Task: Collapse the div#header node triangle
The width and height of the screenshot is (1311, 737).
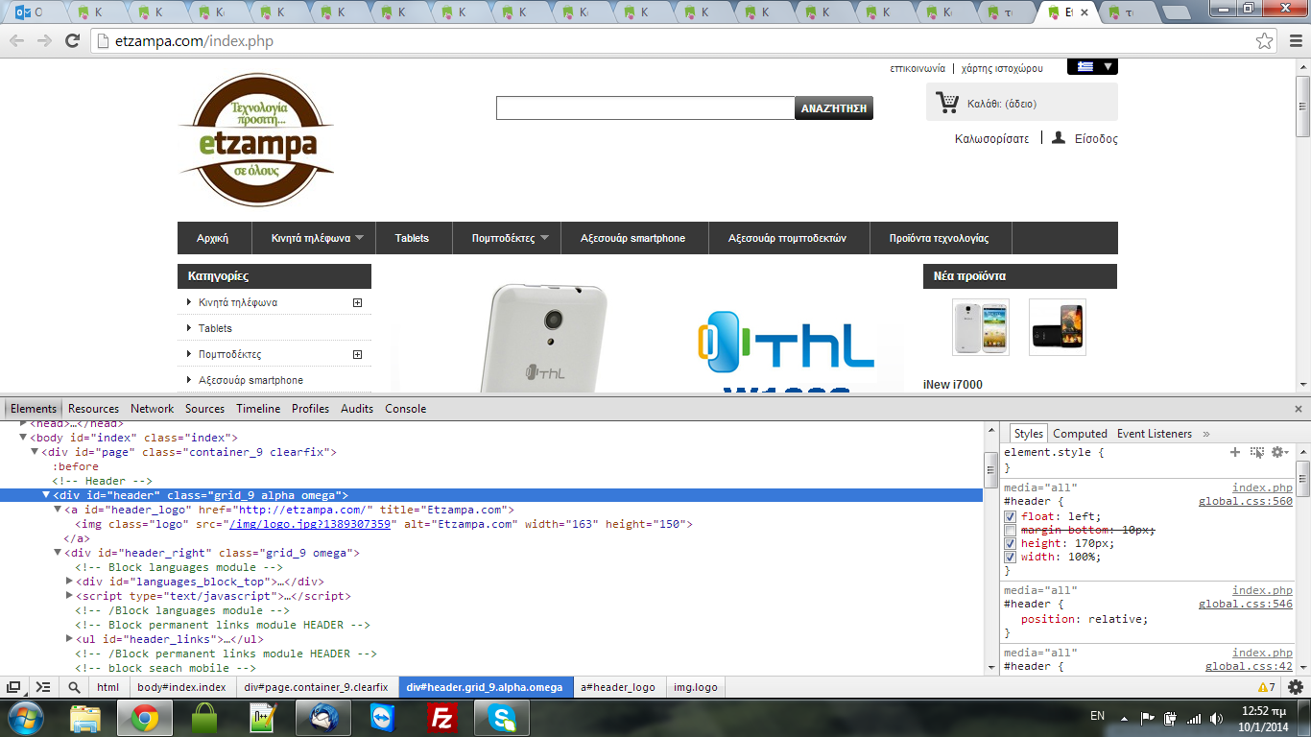Action: tap(46, 495)
